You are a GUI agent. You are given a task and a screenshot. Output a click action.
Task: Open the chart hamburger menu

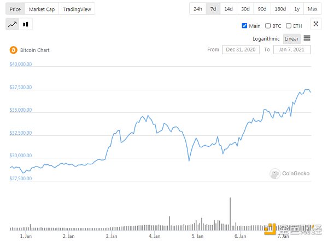307,38
